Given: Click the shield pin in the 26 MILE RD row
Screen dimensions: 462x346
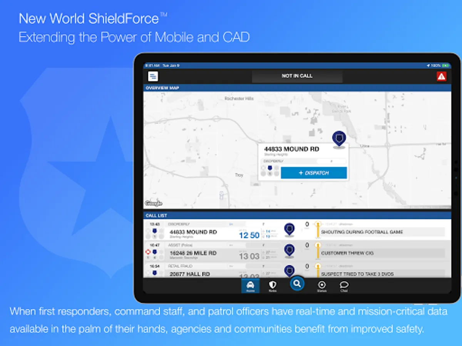Looking at the screenshot, I should (289, 251).
